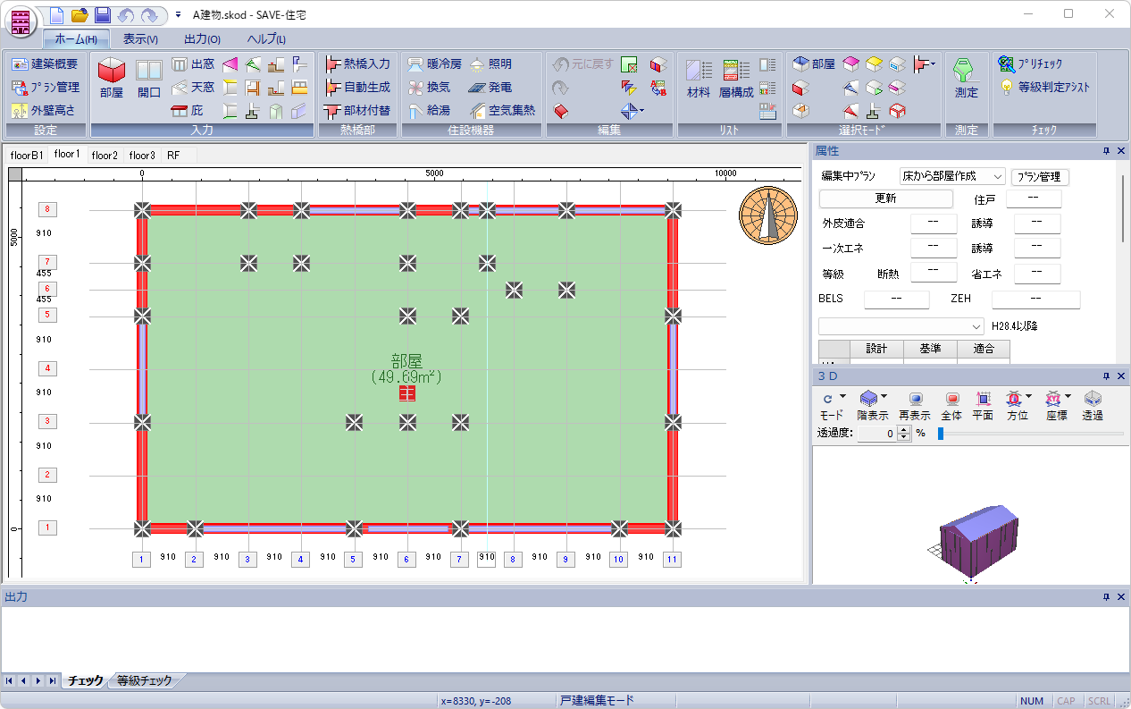Click the 透過度 transparency slider

(x=1030, y=434)
